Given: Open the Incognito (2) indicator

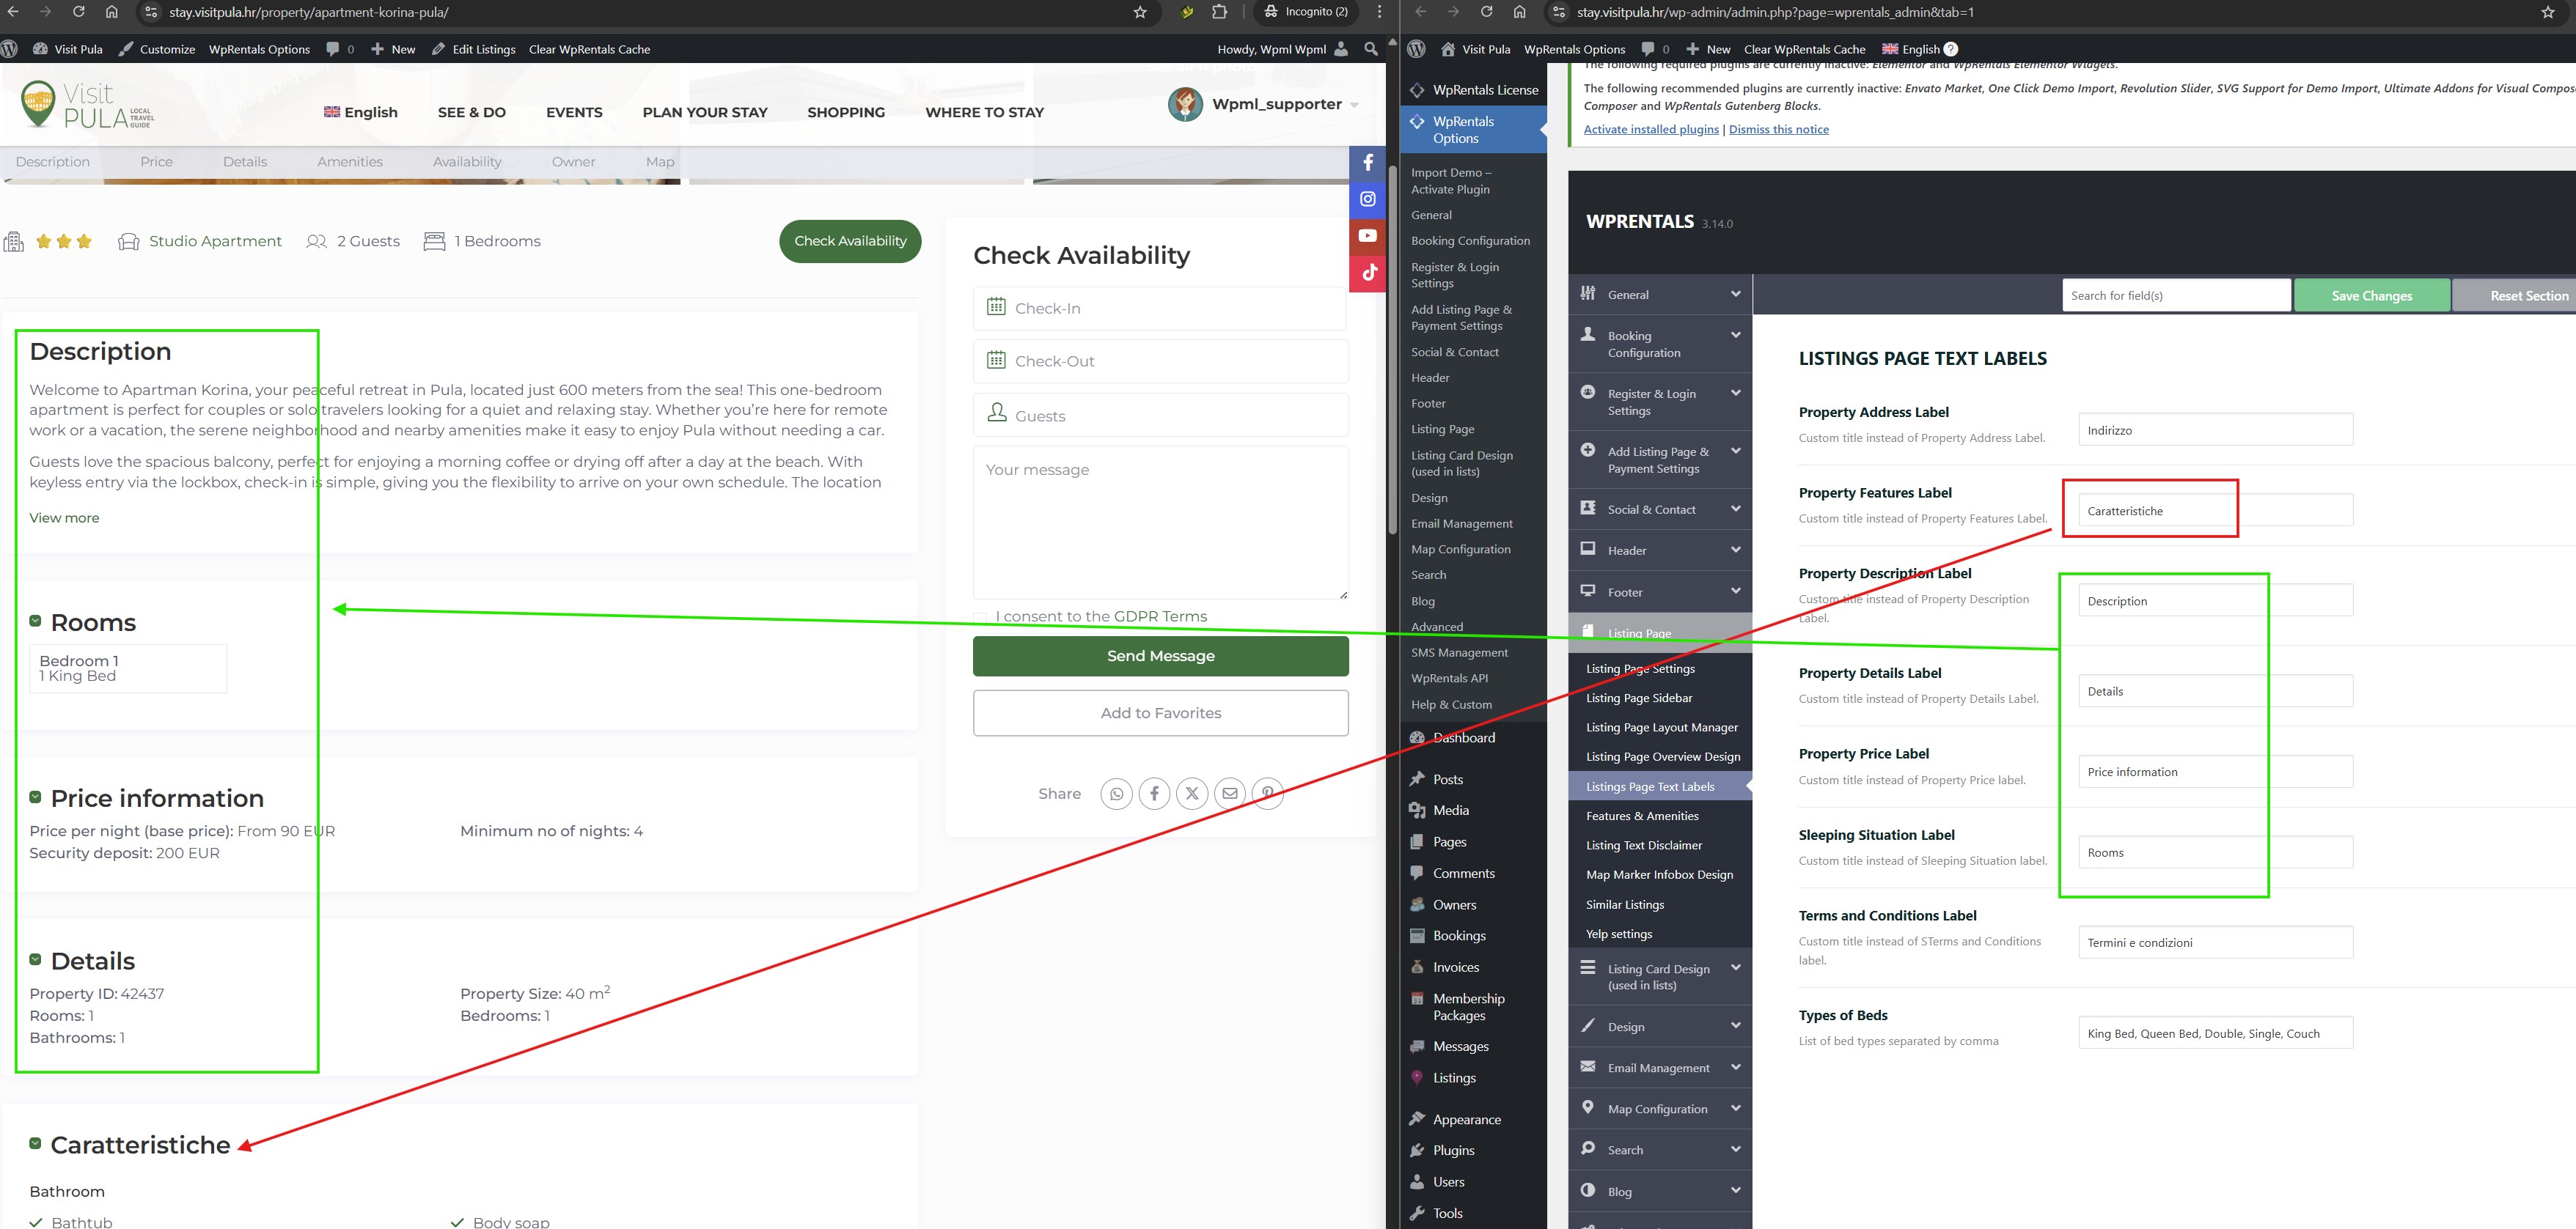Looking at the screenshot, I should tap(1307, 12).
